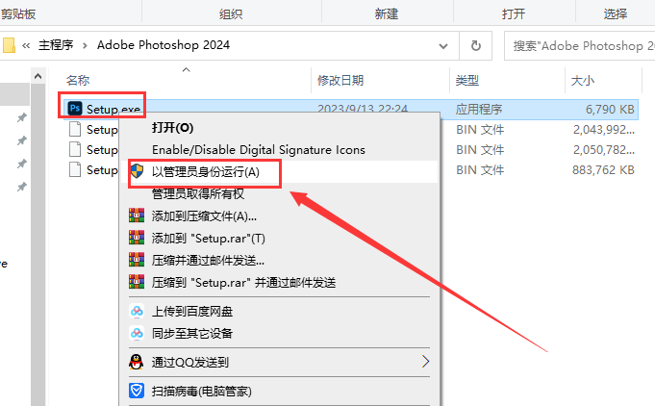Click the 应用程序 type cell
The height and width of the screenshot is (406, 655).
479,109
